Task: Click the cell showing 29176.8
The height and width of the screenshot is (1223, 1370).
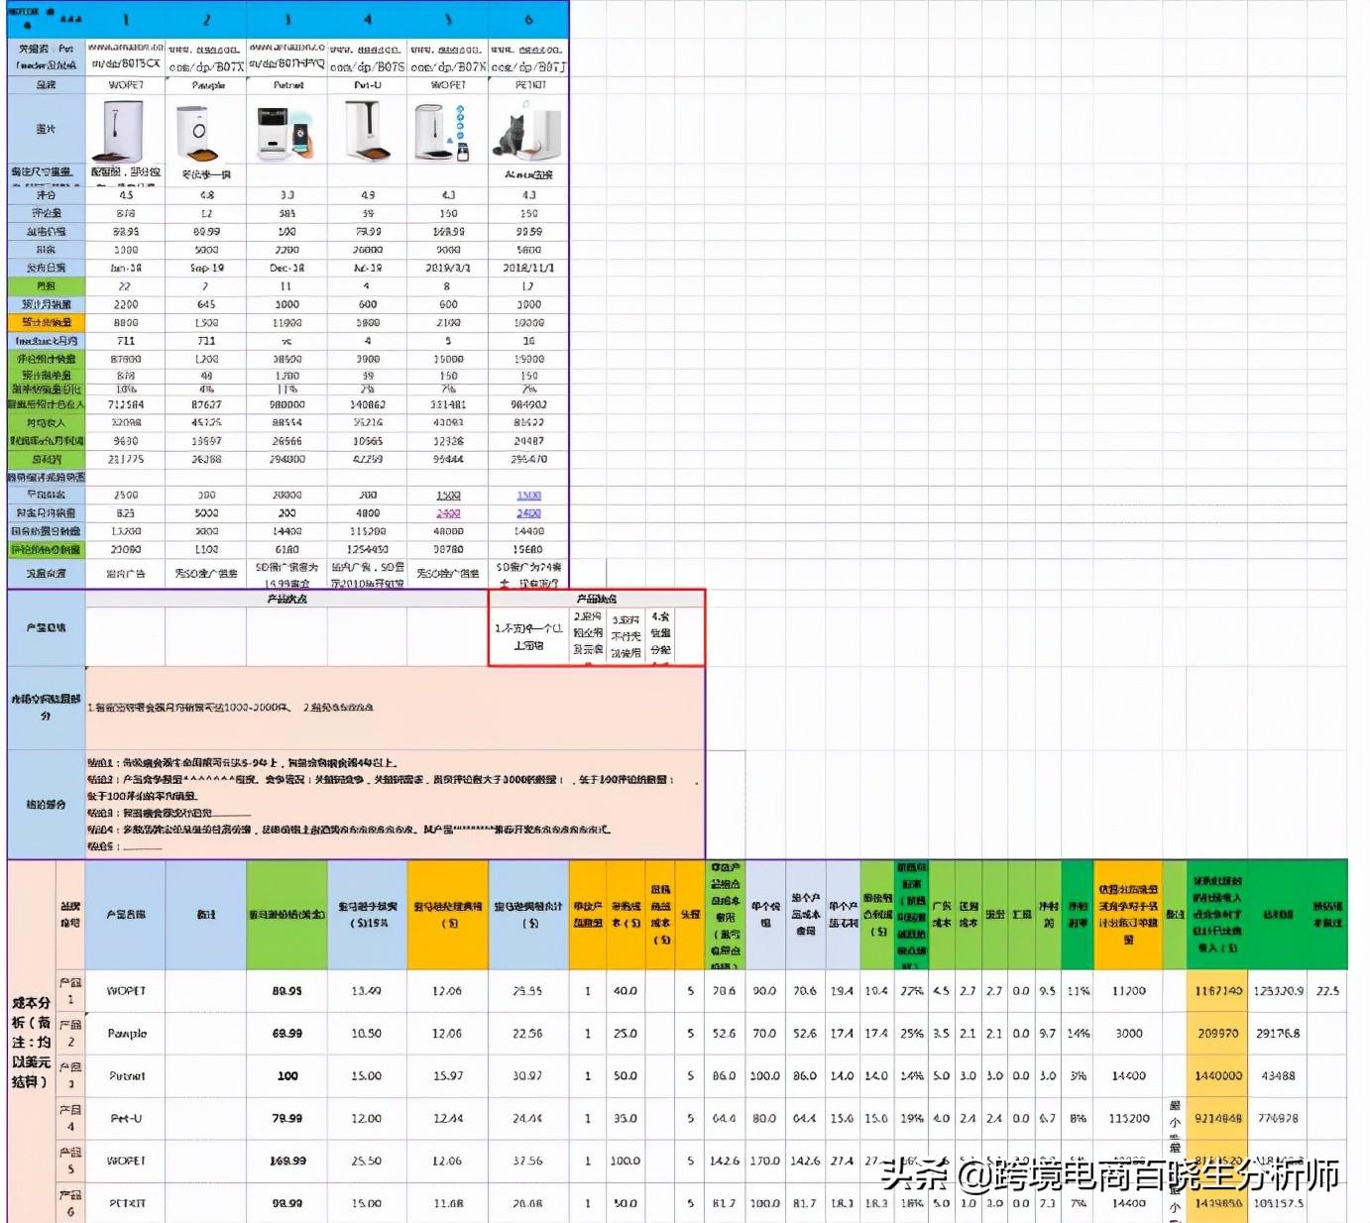Action: 1279,1034
